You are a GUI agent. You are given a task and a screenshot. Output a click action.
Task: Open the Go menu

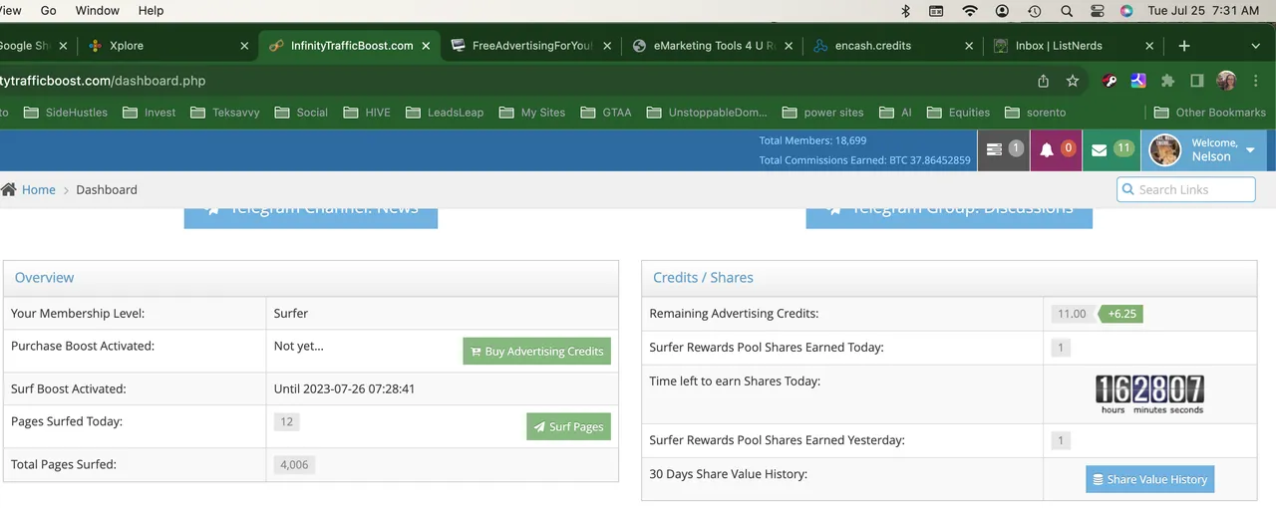[x=49, y=11]
